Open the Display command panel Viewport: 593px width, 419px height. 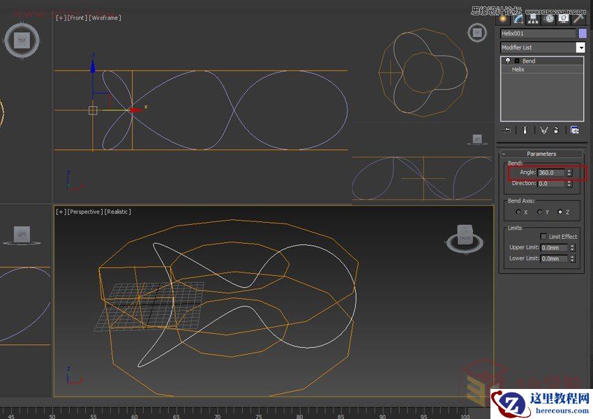tap(562, 20)
